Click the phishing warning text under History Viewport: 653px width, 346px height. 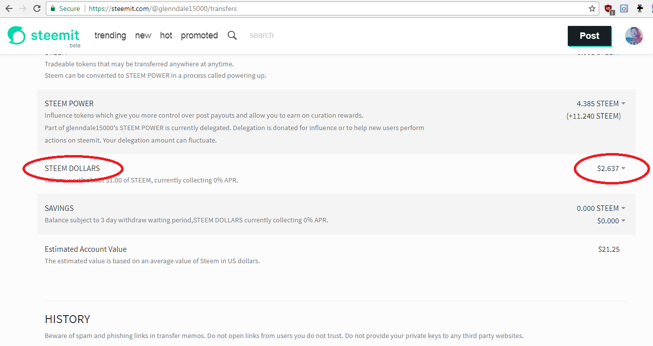pyautogui.click(x=284, y=336)
